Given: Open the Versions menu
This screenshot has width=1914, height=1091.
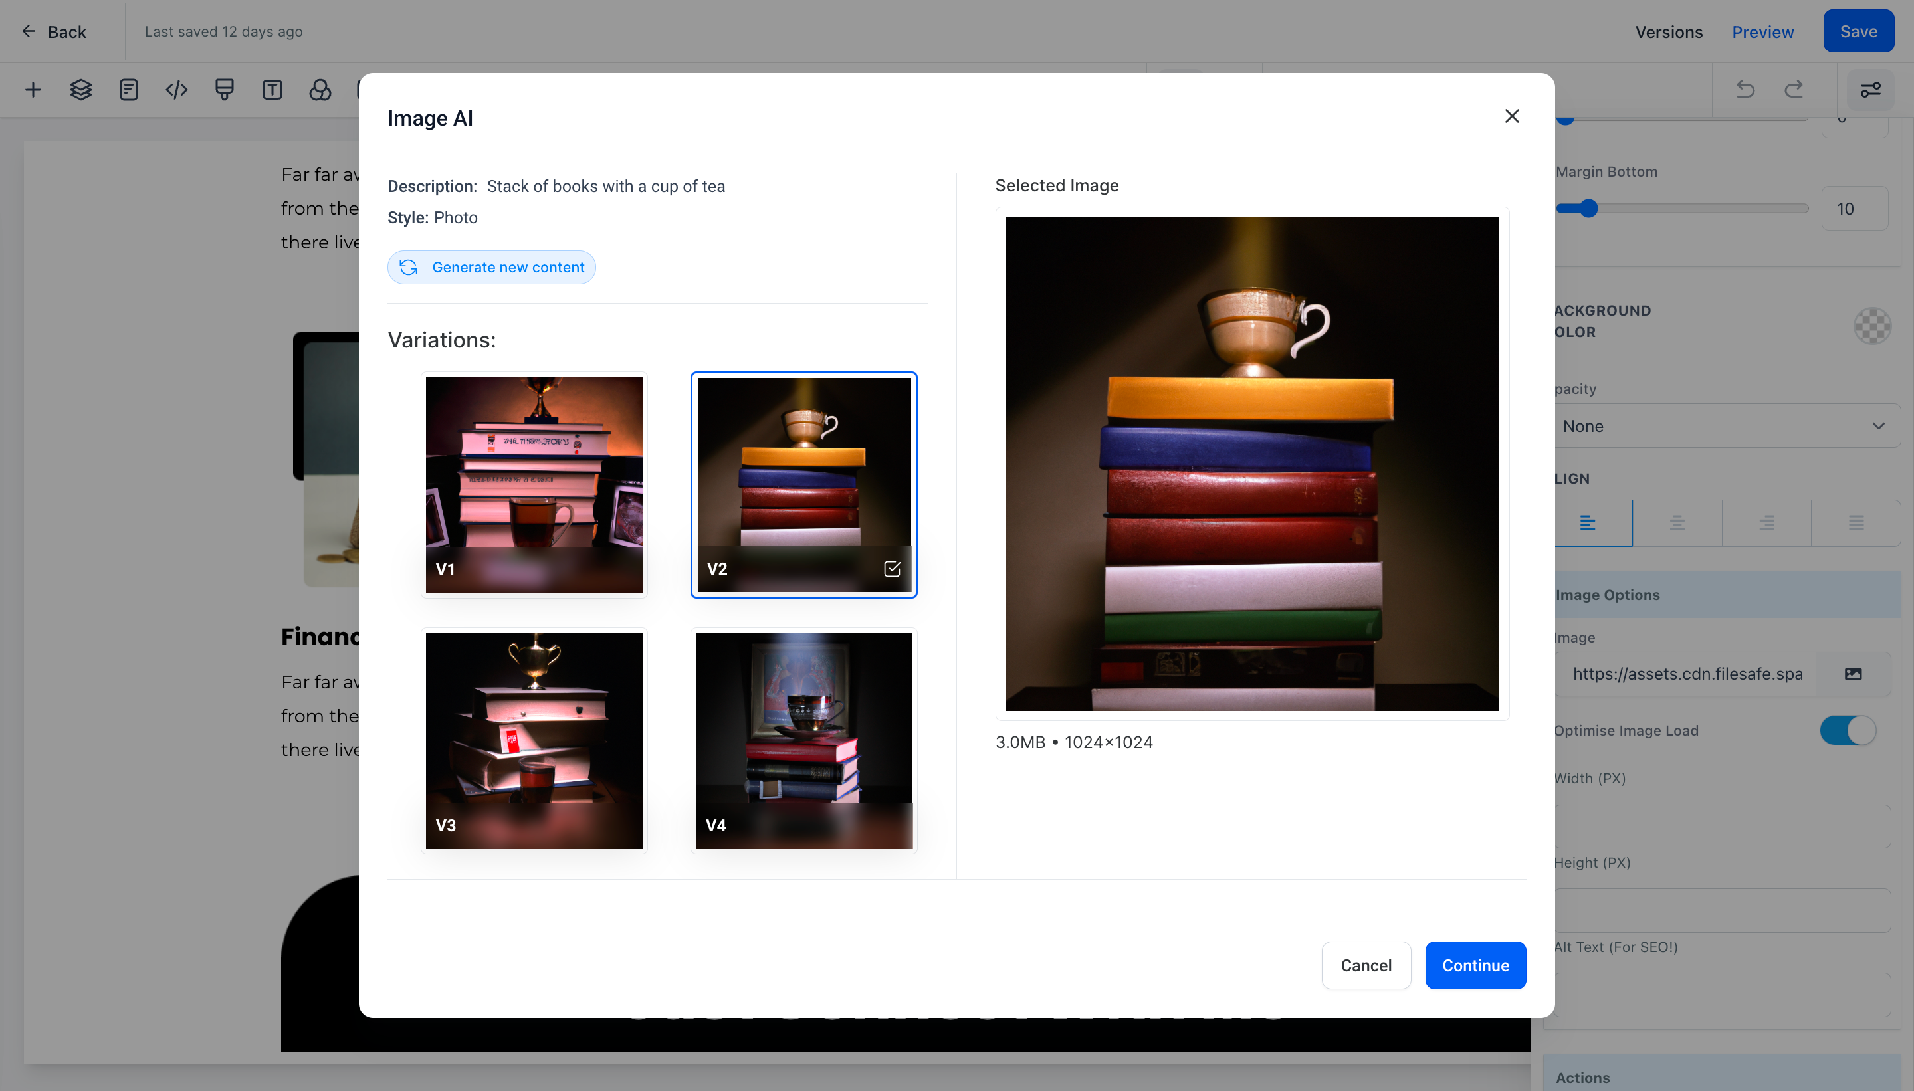Looking at the screenshot, I should (x=1668, y=31).
